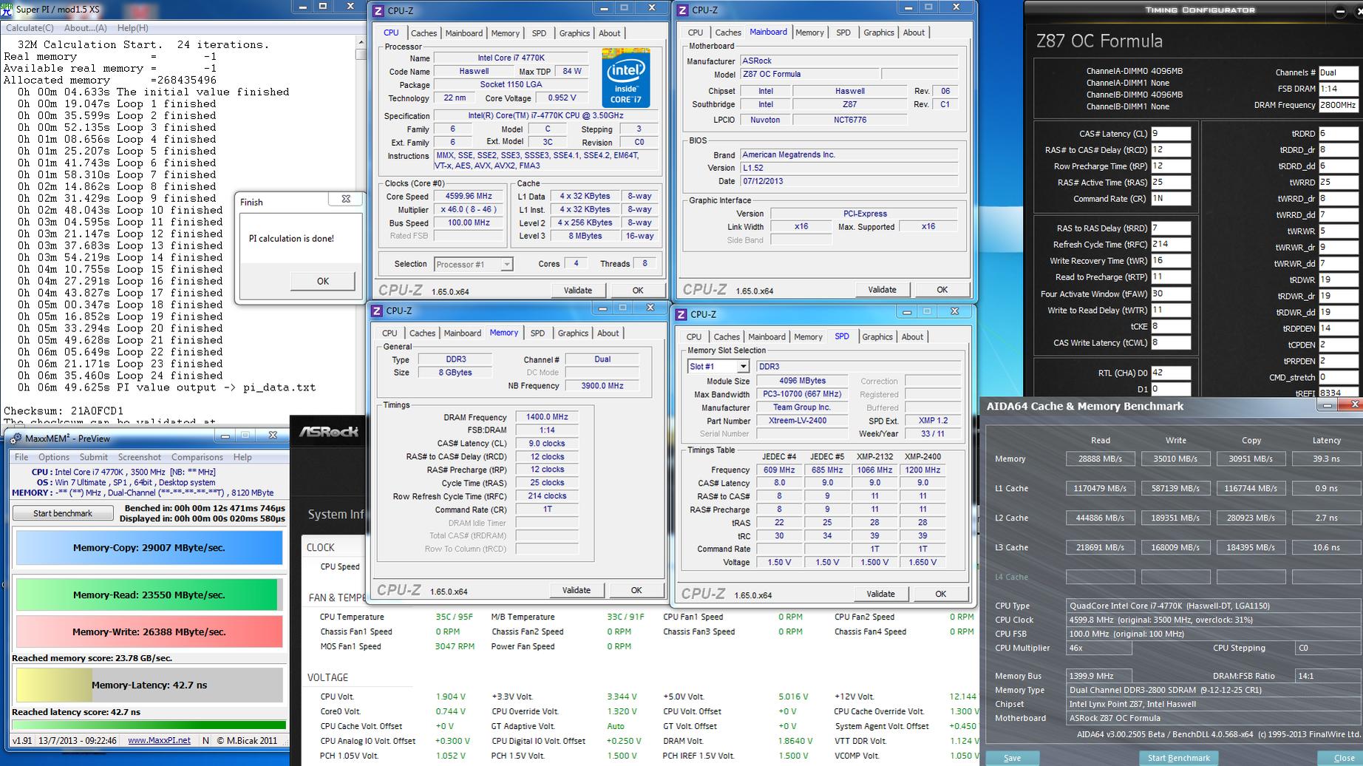Click the Super PI Checksum 21A0FCD1 line
The height and width of the screenshot is (766, 1363).
click(x=64, y=411)
